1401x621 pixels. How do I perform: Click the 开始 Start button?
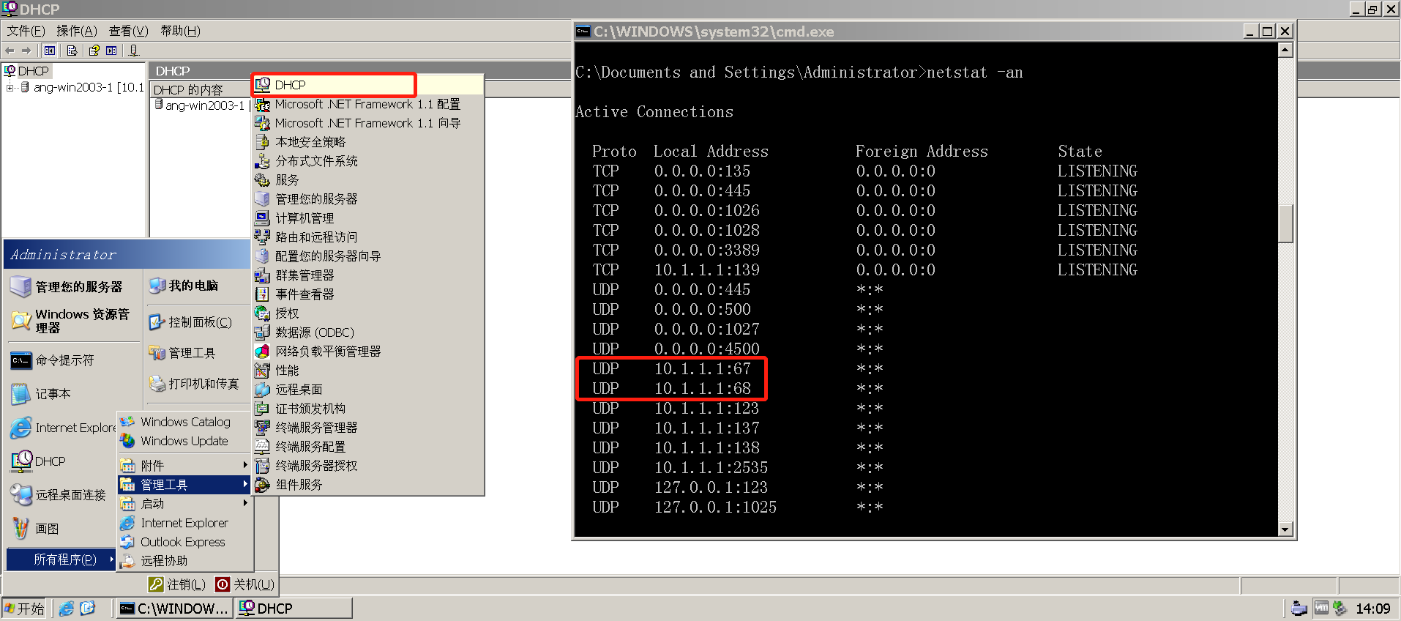coord(24,609)
